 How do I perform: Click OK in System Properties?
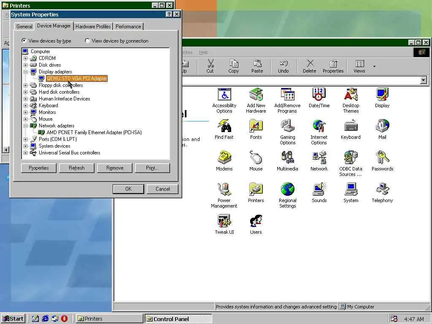click(x=128, y=189)
